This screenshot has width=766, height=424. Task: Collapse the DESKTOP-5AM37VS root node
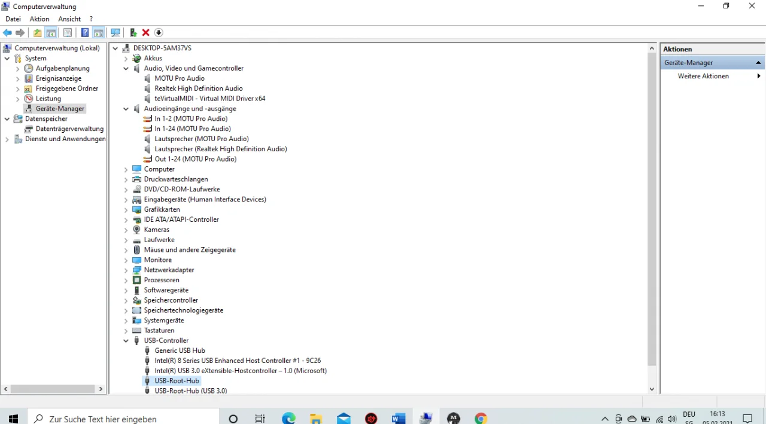(115, 48)
